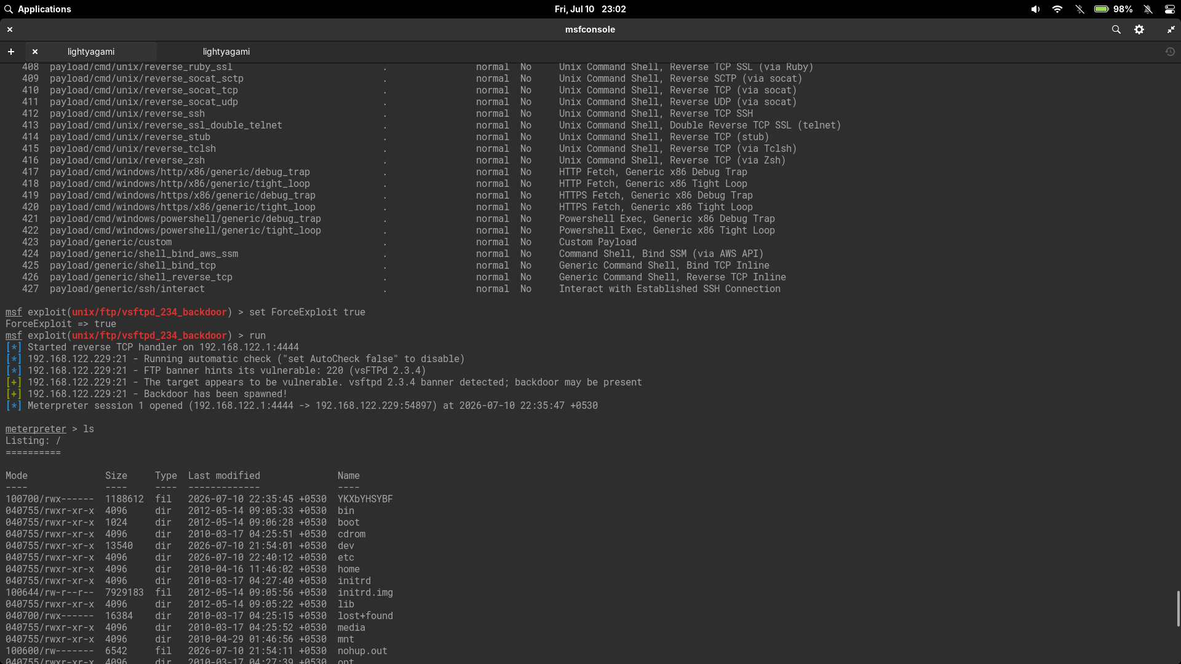This screenshot has height=664, width=1181.
Task: Click the underlined meterpreter prompt
Action: click(36, 429)
